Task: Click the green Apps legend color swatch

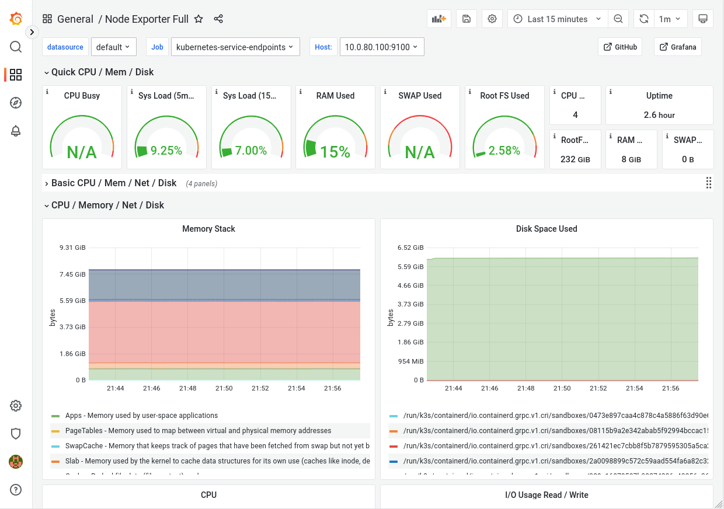Action: (55, 416)
